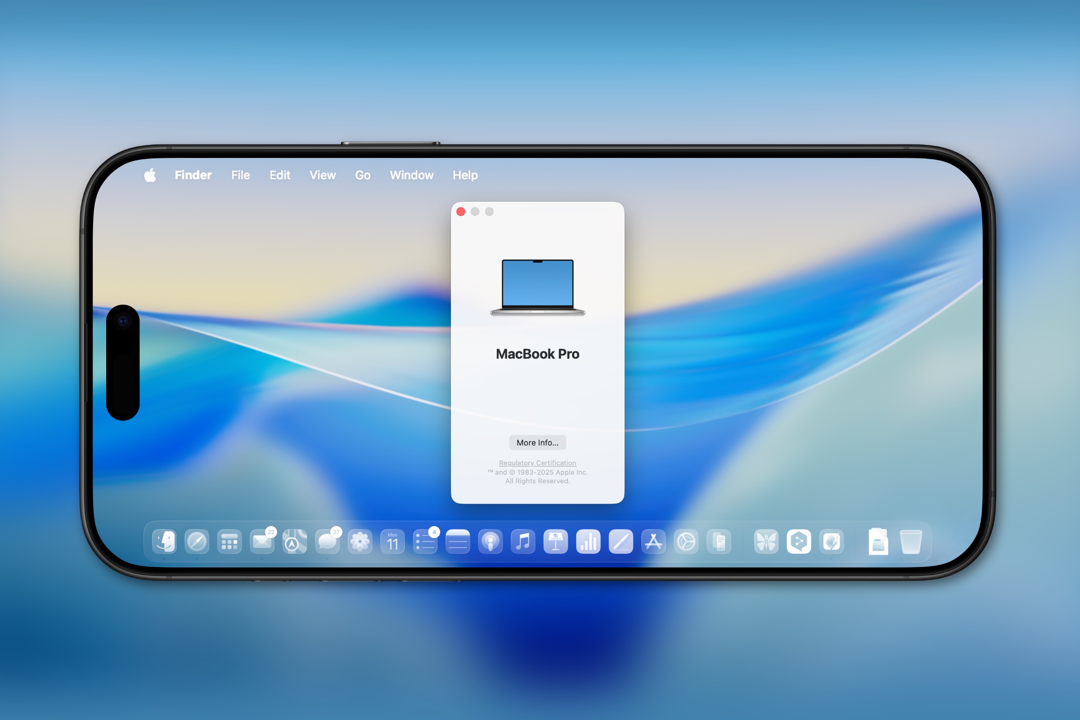Open Apple Music from the Dock
The width and height of the screenshot is (1080, 720).
point(522,542)
